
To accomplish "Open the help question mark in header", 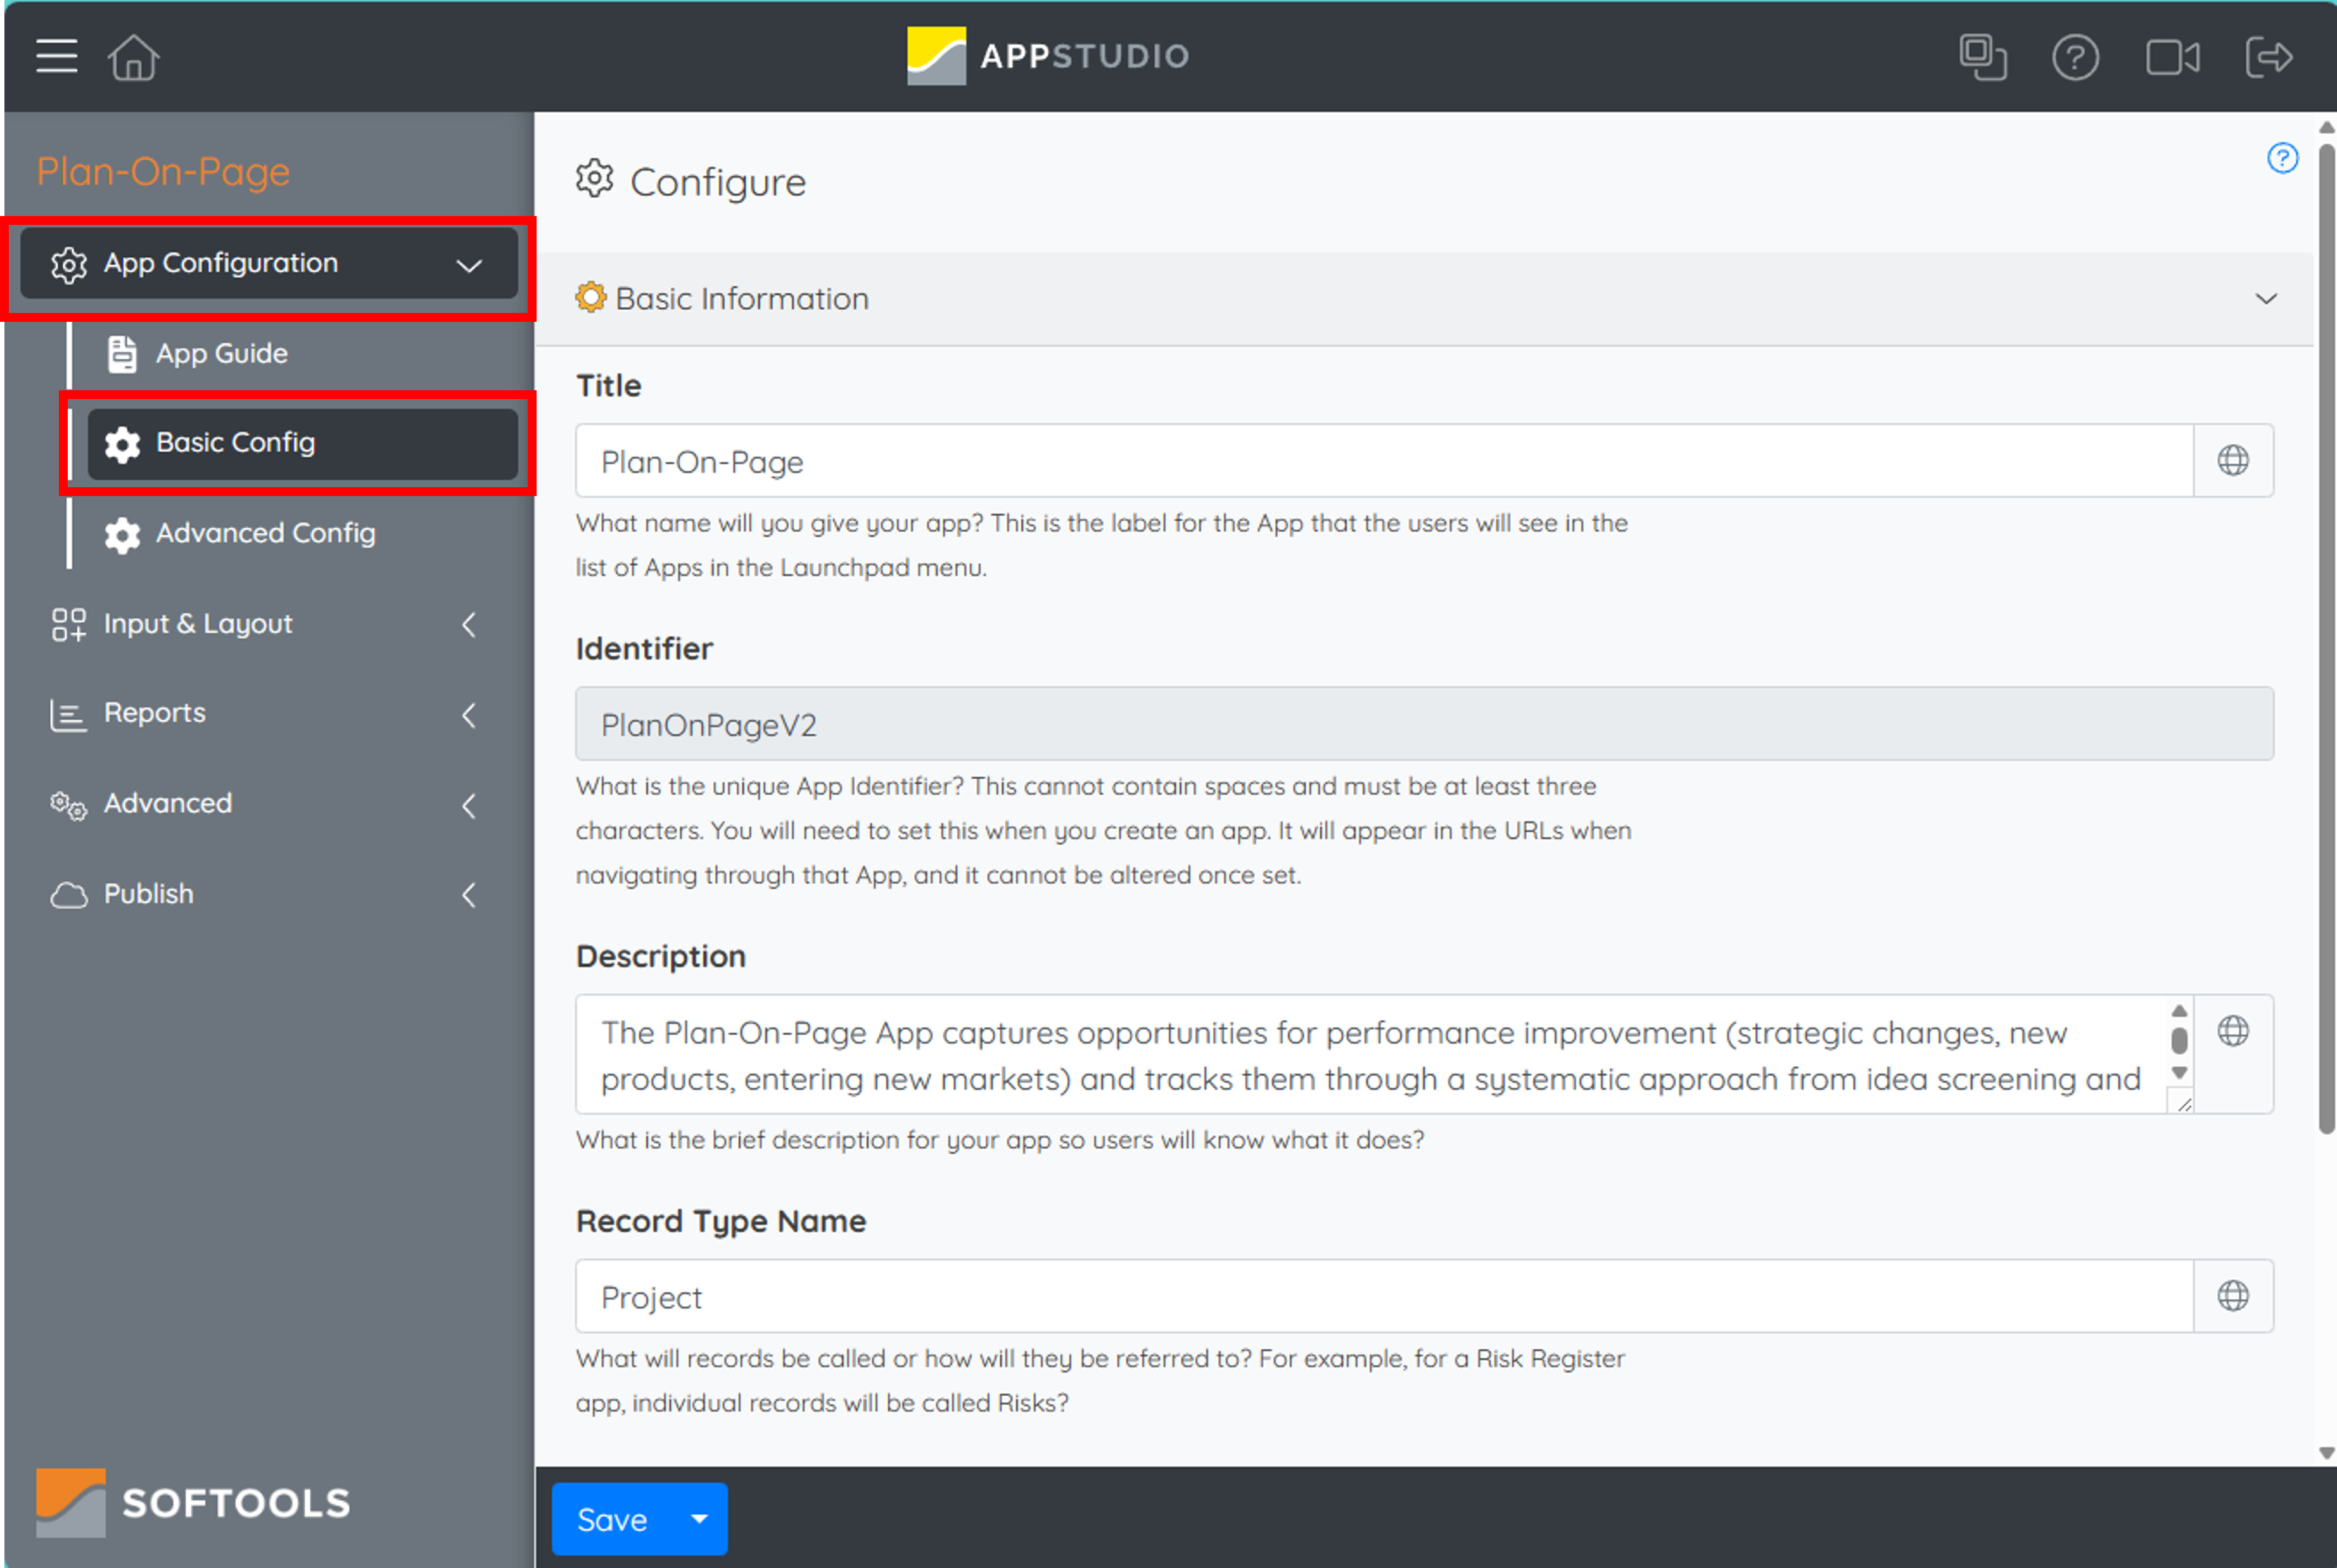I will (x=2075, y=57).
